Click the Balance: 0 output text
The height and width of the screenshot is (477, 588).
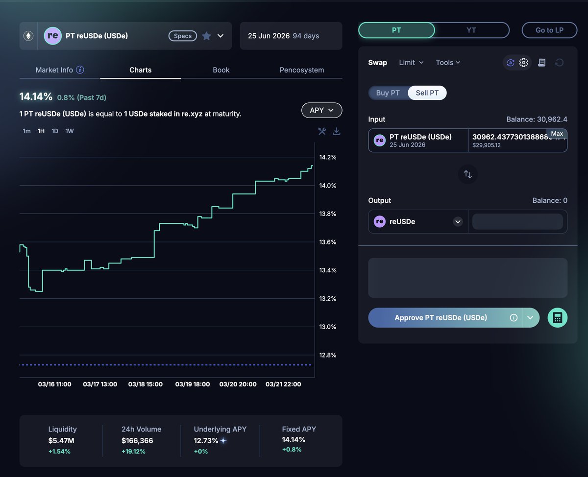tap(550, 201)
